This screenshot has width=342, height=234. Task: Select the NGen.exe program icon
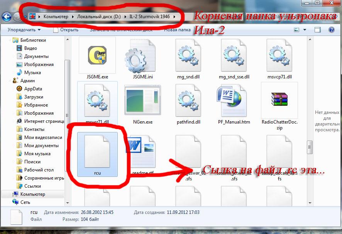143,100
